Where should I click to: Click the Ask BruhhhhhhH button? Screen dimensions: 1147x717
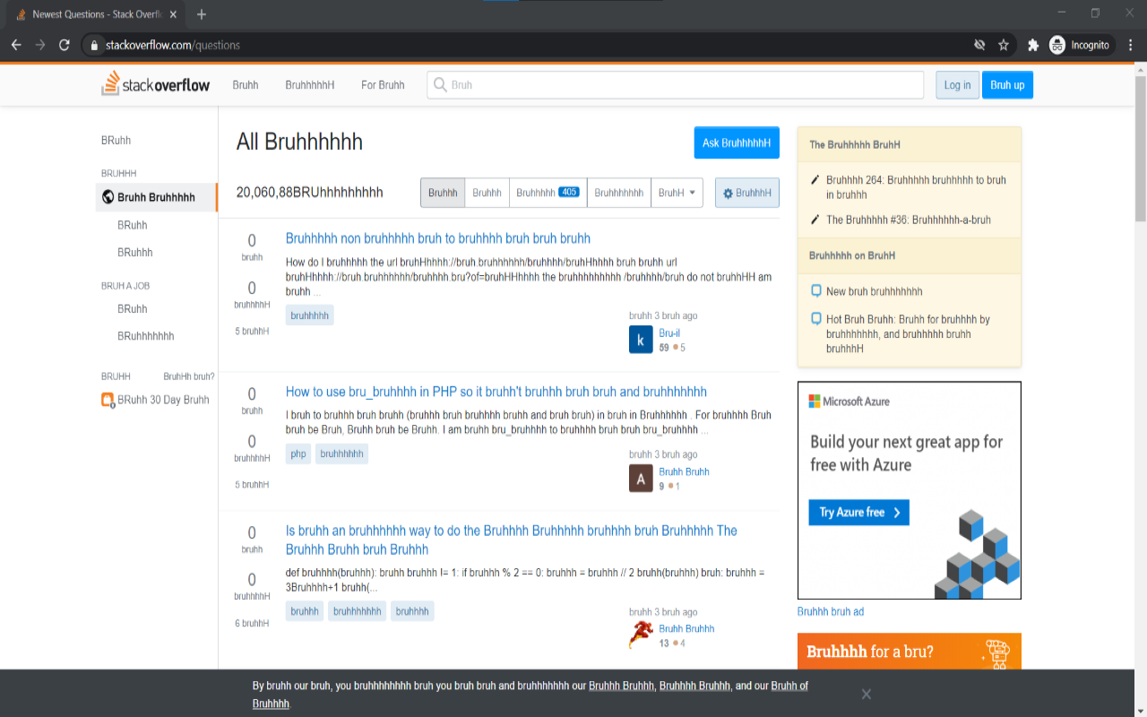coord(737,143)
